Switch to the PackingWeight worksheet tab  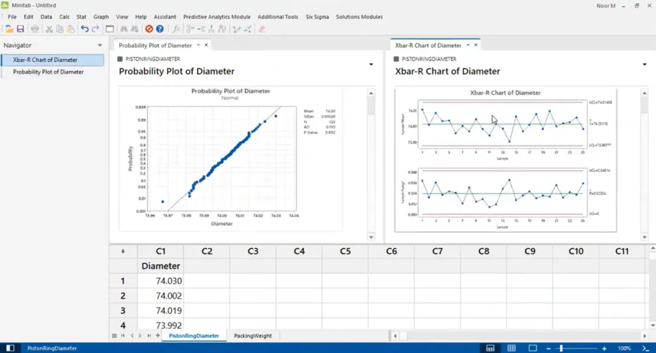tap(253, 335)
